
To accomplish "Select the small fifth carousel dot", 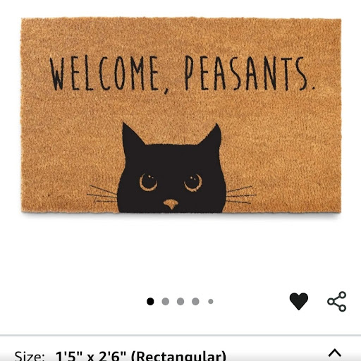I will point(211,301).
